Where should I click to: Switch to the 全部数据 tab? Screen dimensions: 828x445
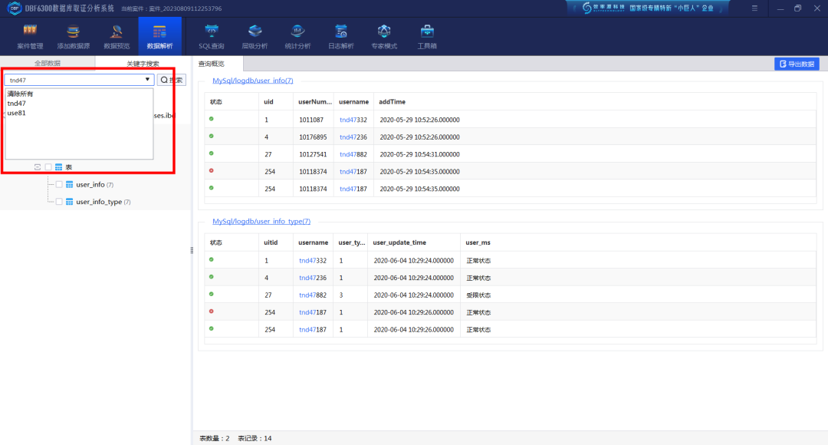(x=48, y=64)
